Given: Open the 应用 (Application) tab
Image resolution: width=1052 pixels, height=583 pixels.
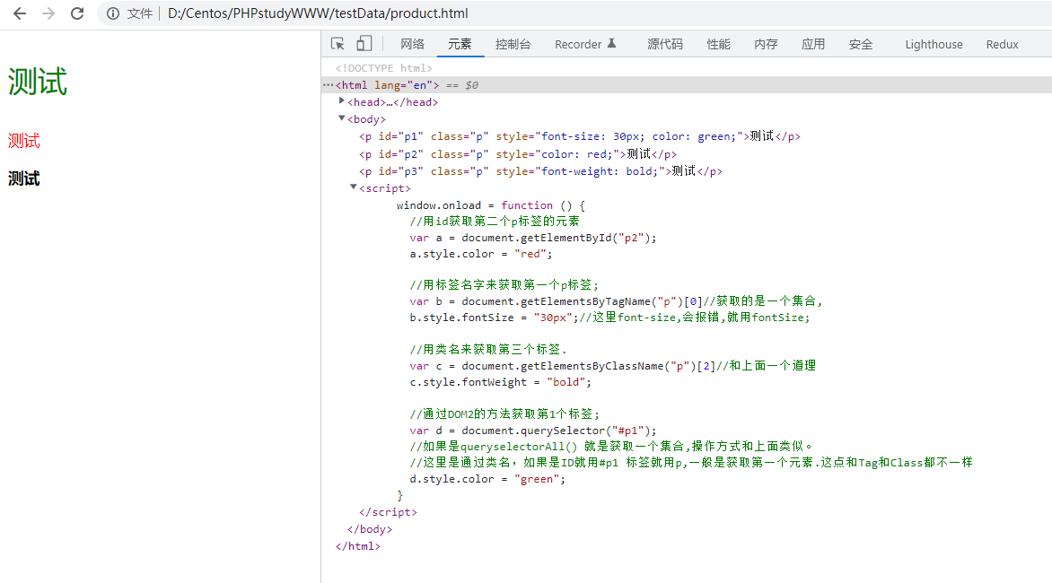Looking at the screenshot, I should [x=813, y=44].
